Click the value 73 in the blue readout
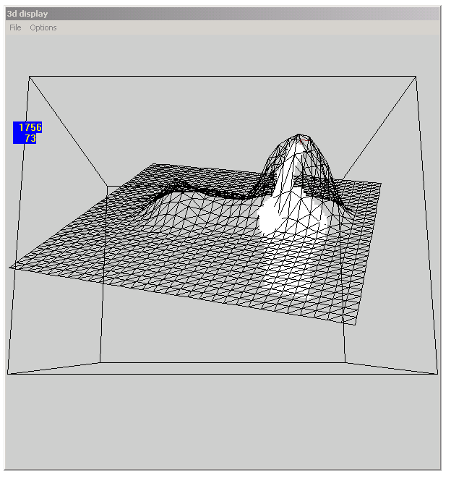 click(30, 138)
